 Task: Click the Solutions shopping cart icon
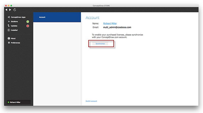pyautogui.click(x=9, y=21)
